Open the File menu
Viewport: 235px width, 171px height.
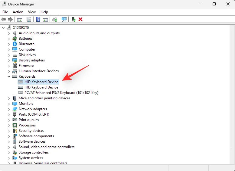(x=5, y=12)
